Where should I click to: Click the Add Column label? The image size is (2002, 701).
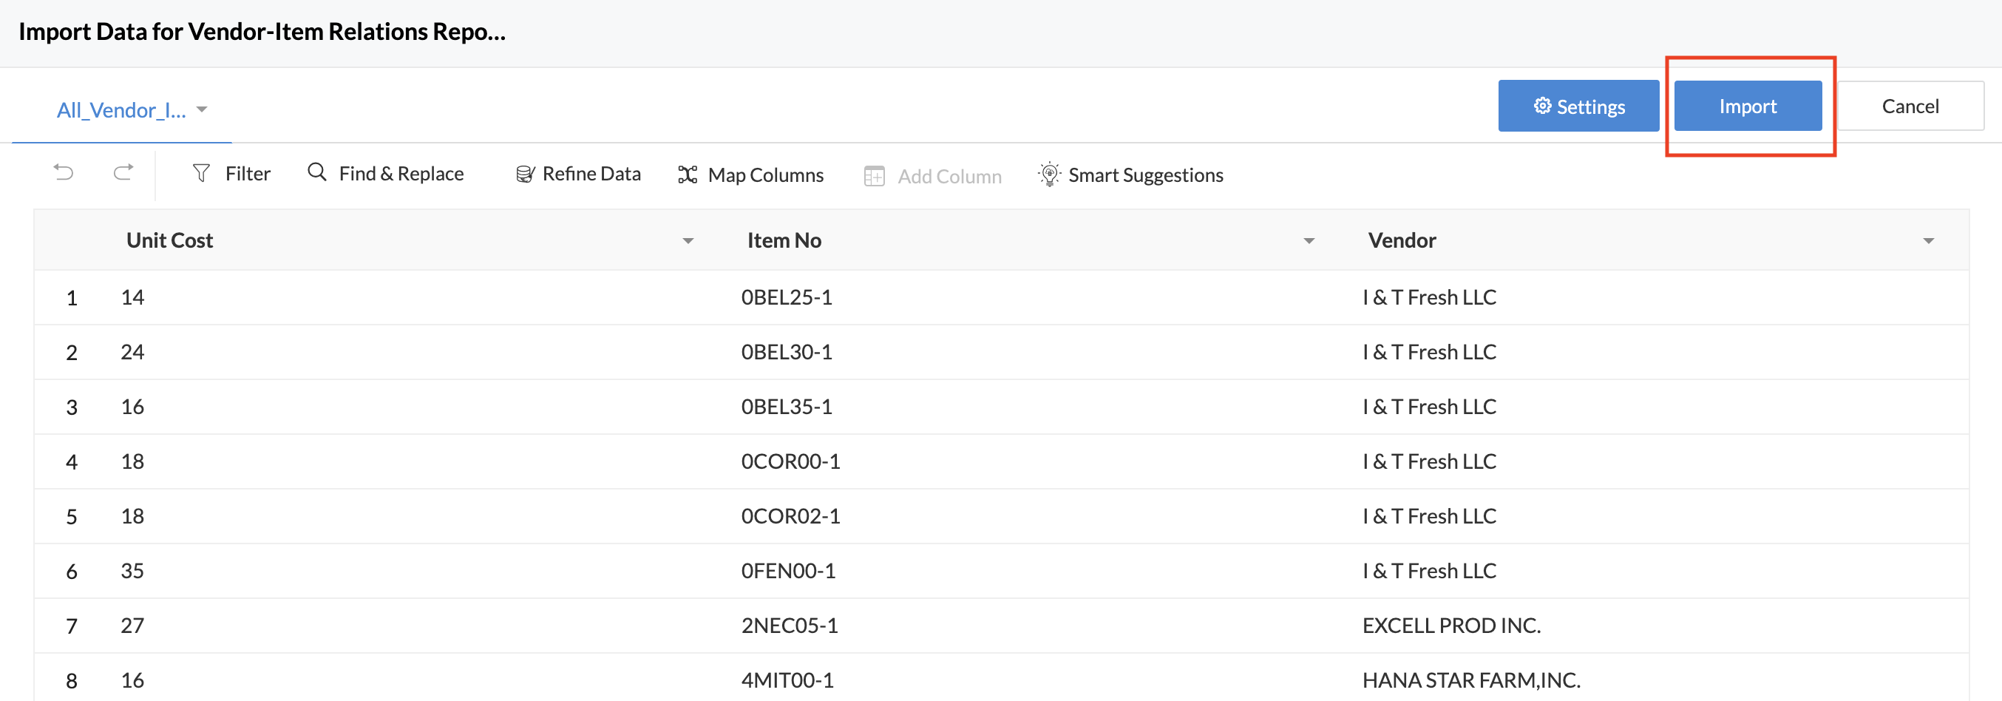(x=950, y=177)
